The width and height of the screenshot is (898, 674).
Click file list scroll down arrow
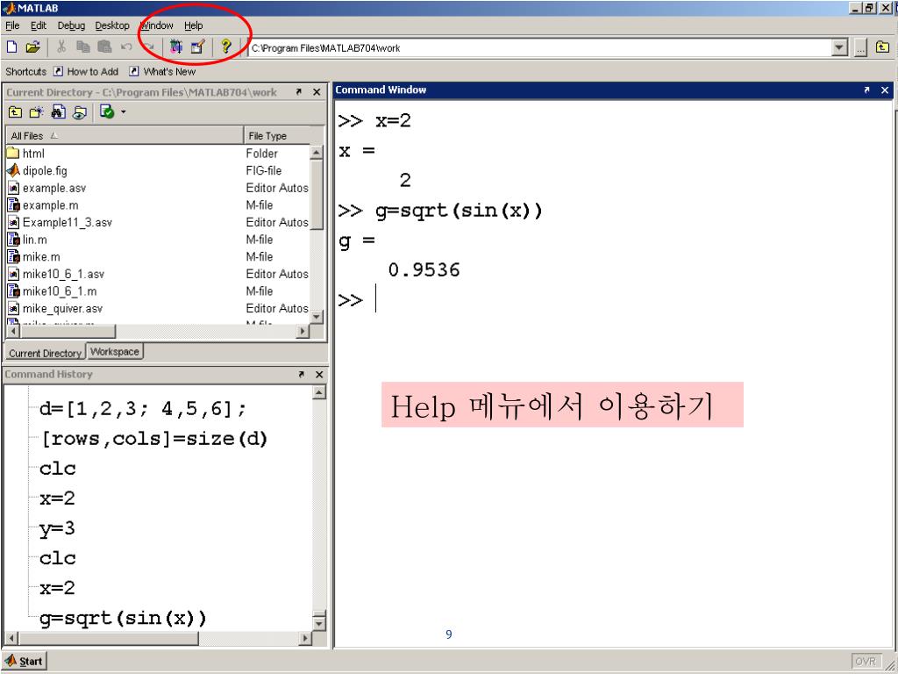317,316
